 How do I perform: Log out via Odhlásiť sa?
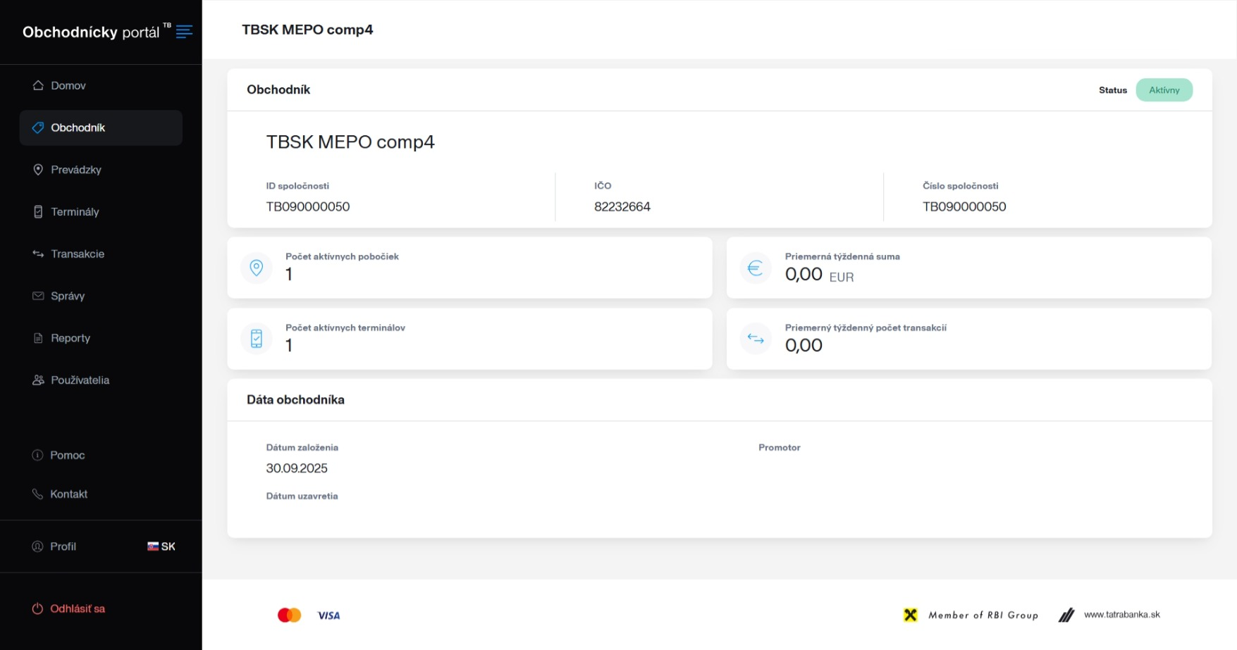pyautogui.click(x=77, y=608)
